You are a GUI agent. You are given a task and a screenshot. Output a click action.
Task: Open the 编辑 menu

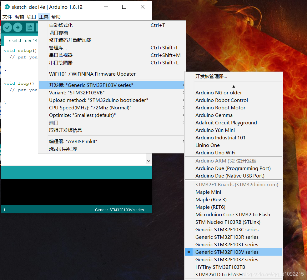tap(19, 17)
